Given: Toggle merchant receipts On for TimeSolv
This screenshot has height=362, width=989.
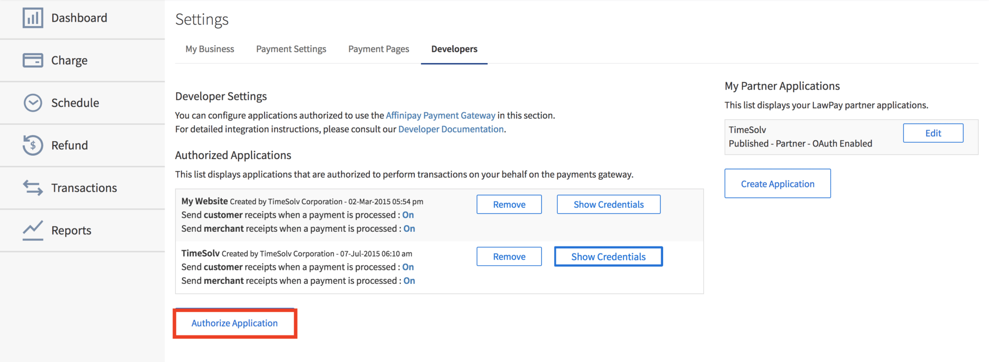Looking at the screenshot, I should [x=409, y=281].
